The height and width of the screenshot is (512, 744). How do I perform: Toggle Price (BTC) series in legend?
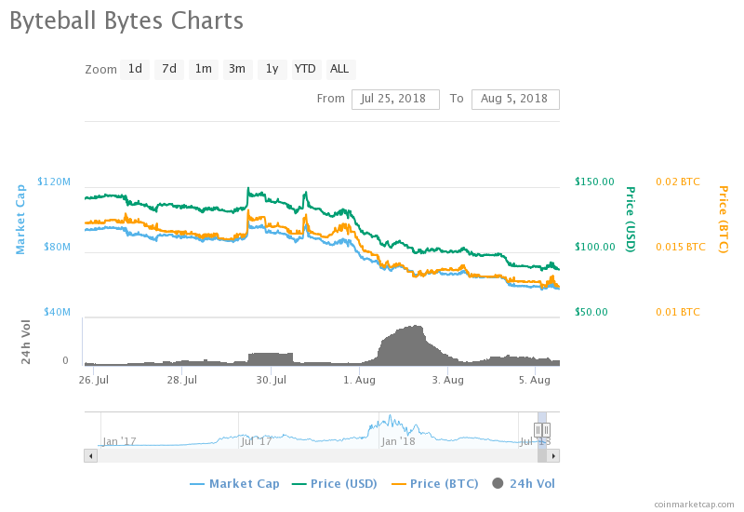[x=434, y=484]
